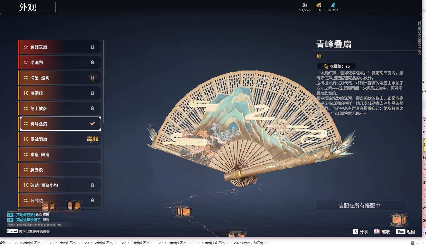426x247 pixels.
Task: Click the lock icon on 海绡绮
Action: pos(93,93)
